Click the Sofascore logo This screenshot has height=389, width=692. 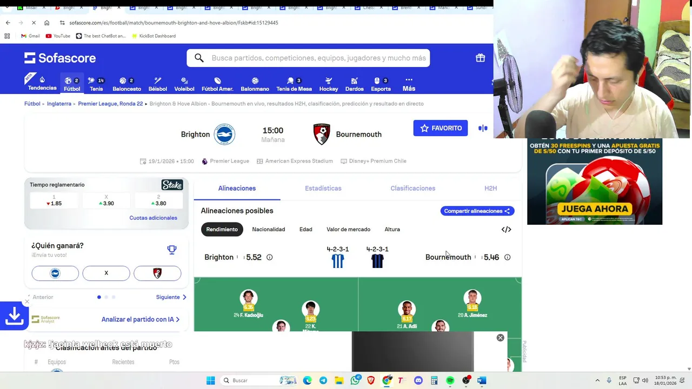(60, 58)
